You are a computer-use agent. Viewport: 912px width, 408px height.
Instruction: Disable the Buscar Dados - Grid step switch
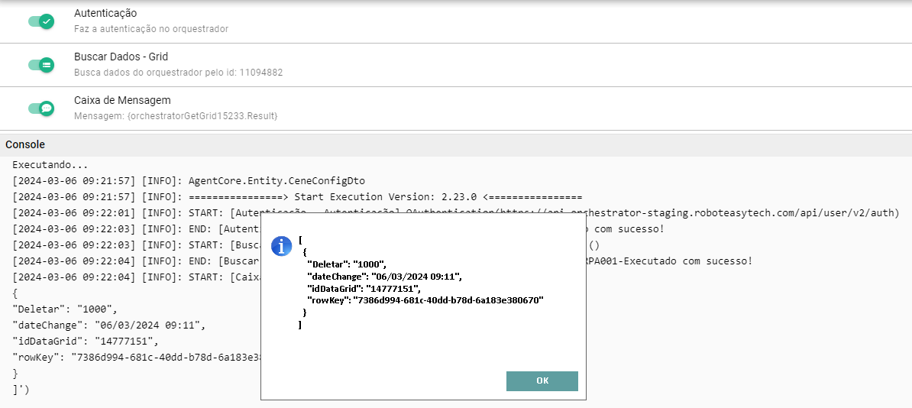[x=41, y=65]
